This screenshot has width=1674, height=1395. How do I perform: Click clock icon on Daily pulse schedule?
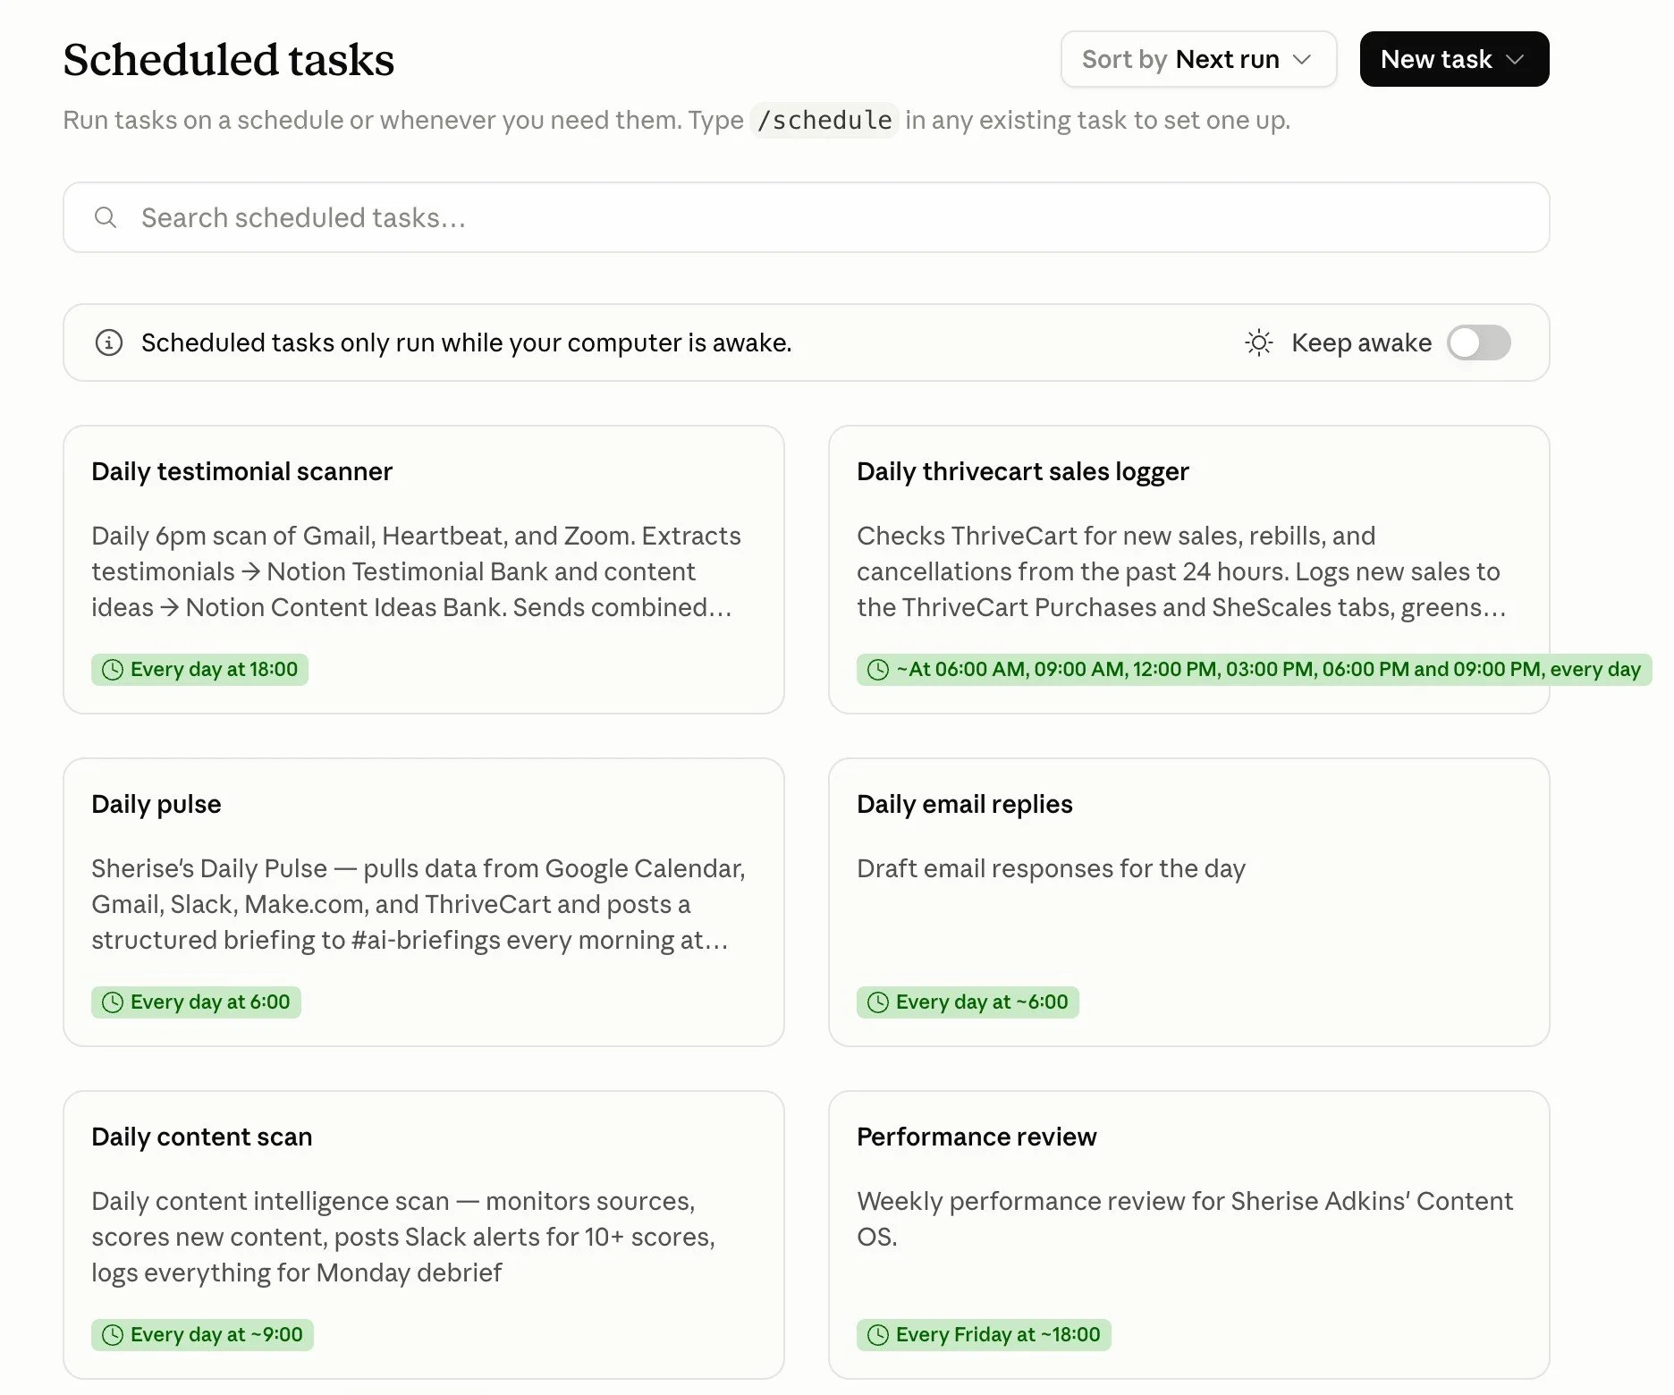[x=113, y=1002]
